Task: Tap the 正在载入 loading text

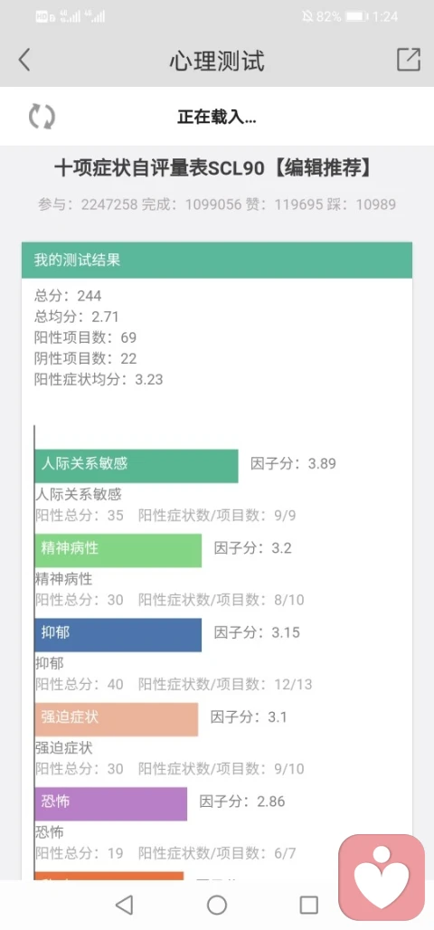Action: coord(217,117)
